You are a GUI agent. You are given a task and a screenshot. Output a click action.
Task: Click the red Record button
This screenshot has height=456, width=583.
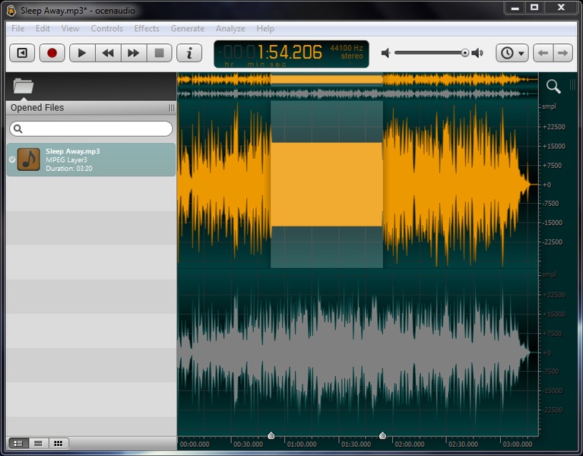tap(52, 53)
